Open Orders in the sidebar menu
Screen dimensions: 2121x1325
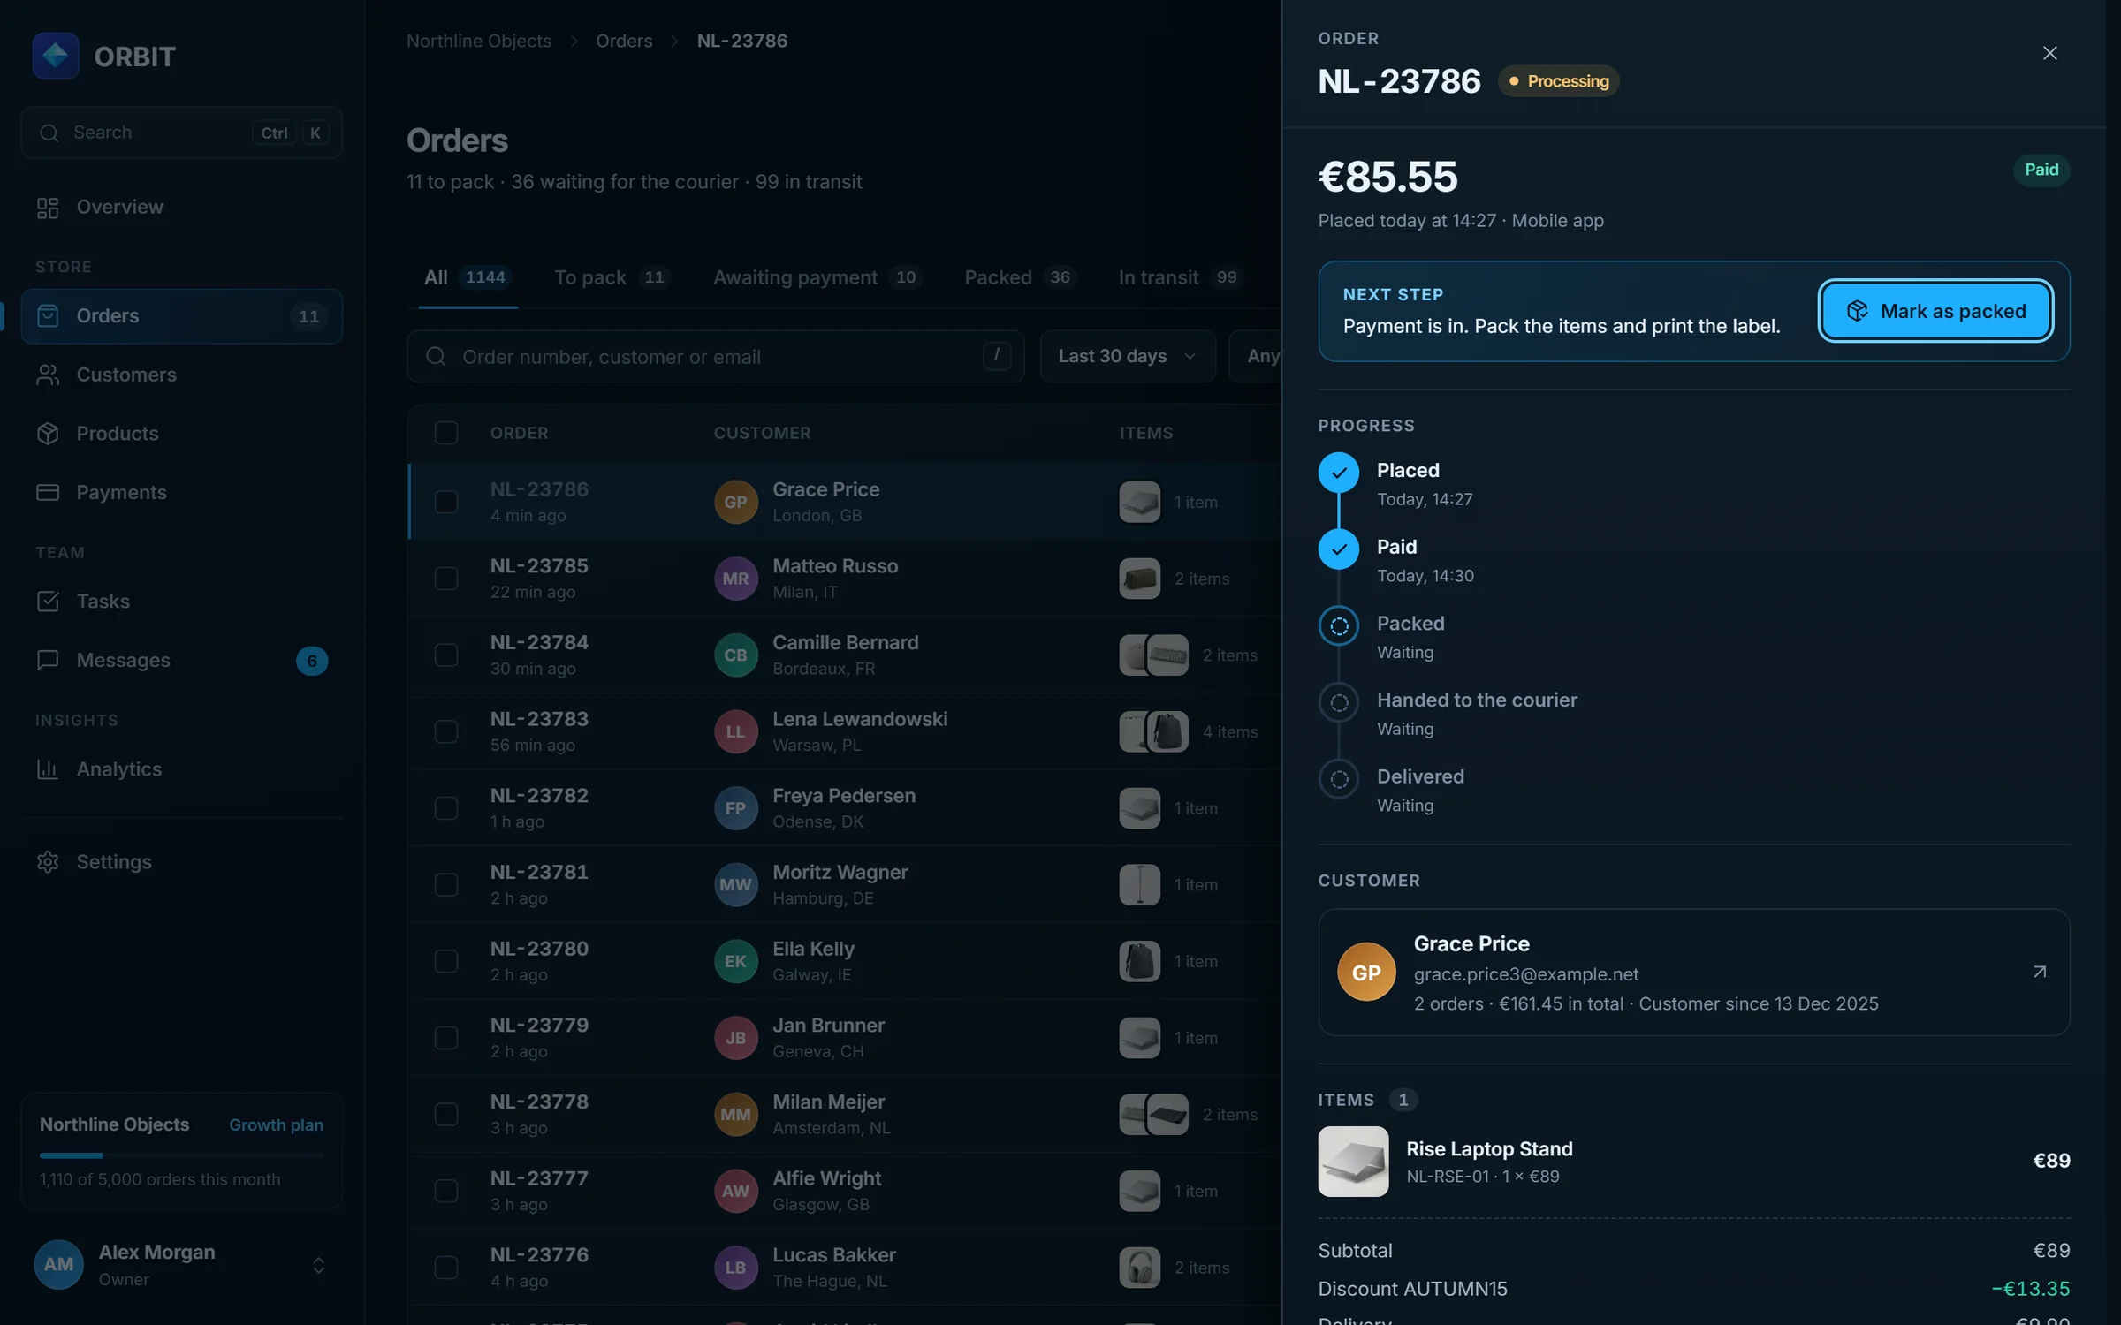coord(181,316)
